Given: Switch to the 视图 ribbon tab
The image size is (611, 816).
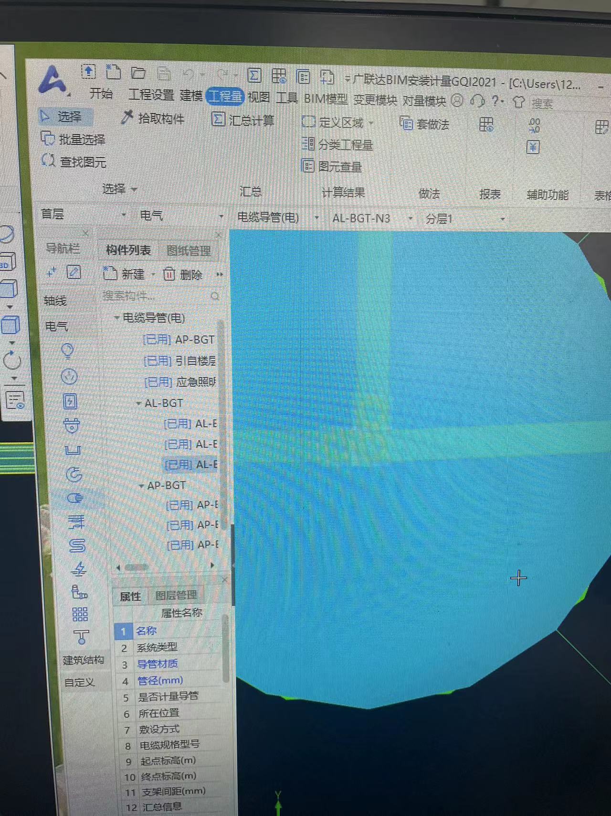Looking at the screenshot, I should pos(259,97).
